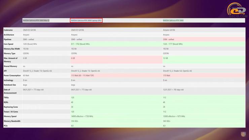Select the Date of Announcement label
Image resolution: width=249 pixels, height=140 pixels.
pos(10,91)
